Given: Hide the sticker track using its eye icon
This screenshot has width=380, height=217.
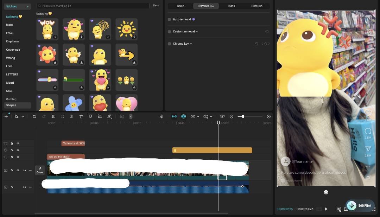Looking at the screenshot, I should point(18,150).
